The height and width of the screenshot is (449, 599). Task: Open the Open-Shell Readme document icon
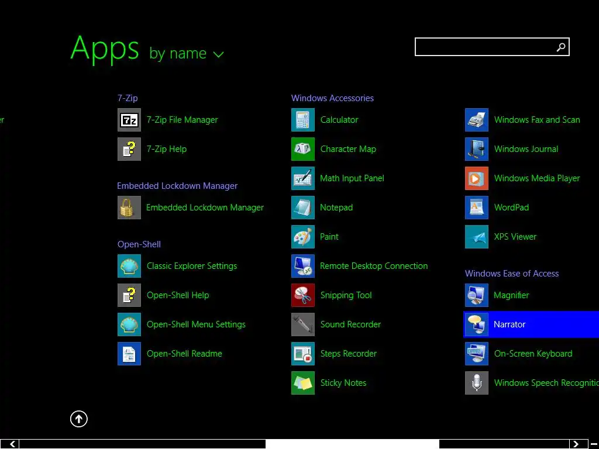[129, 354]
